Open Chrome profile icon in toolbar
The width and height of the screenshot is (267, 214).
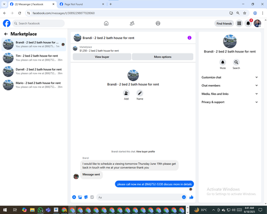[x=255, y=13]
